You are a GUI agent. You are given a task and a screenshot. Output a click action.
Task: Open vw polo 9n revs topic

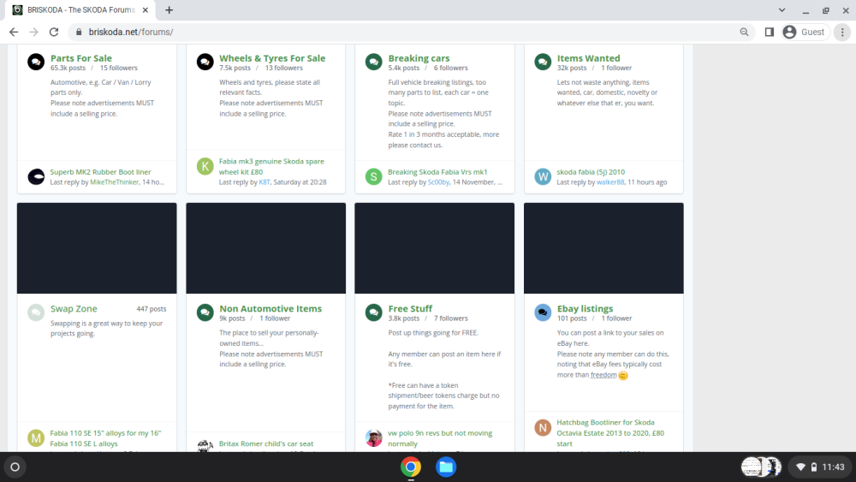tap(440, 438)
